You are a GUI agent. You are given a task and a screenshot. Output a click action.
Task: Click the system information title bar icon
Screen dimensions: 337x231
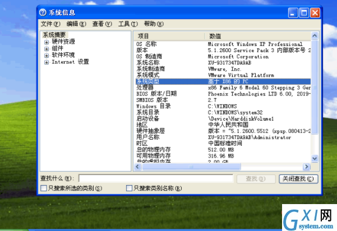tap(43, 12)
